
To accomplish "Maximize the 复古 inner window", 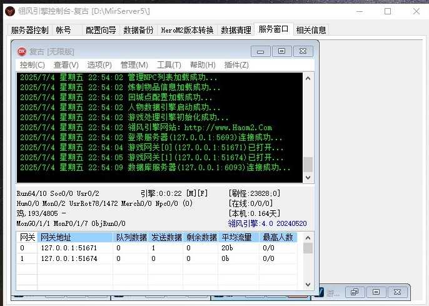I will point(281,51).
